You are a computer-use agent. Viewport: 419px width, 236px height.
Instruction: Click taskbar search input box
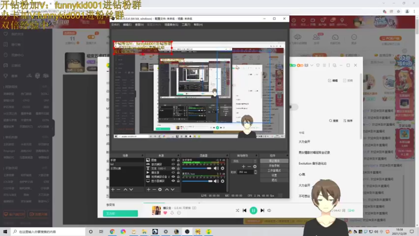48,231
